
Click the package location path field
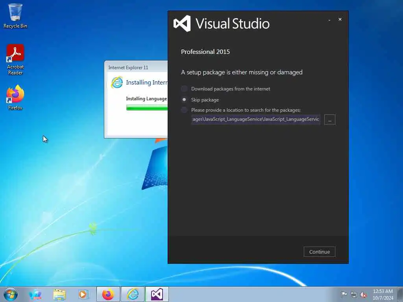[256, 120]
